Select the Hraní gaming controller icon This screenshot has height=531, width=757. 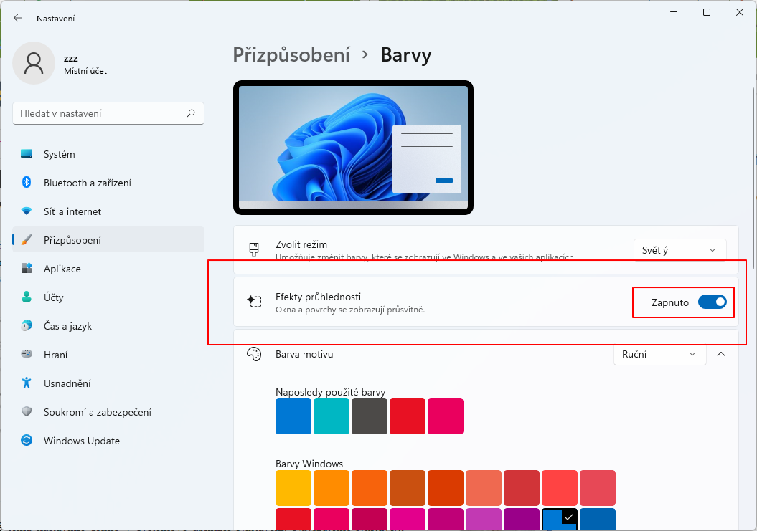[x=26, y=354]
